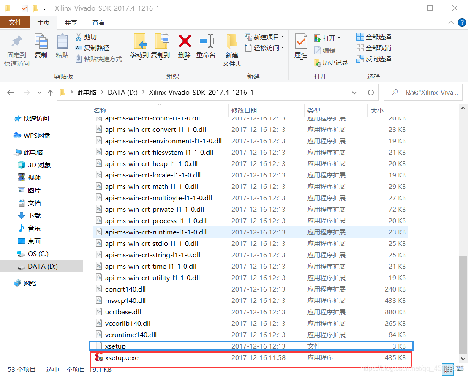Viewport: 468px width, 376px height.
Task: Select concrt140.dll in the file list
Action: tap(251, 289)
